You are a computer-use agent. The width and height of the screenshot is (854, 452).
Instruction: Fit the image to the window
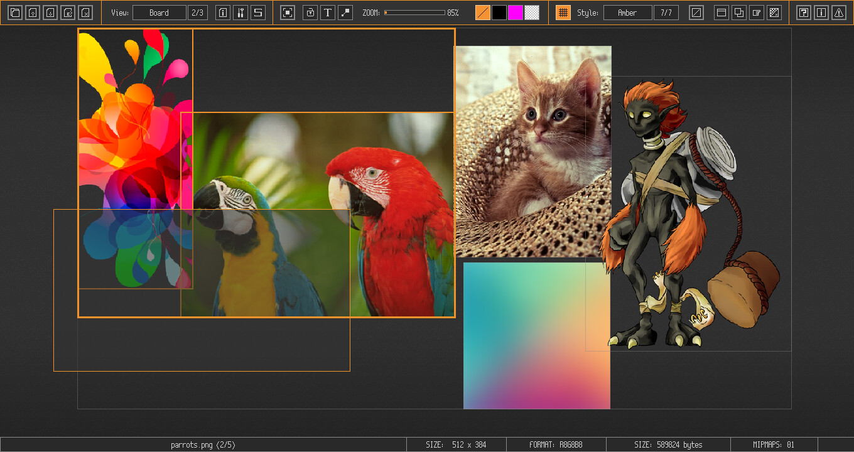click(x=288, y=12)
